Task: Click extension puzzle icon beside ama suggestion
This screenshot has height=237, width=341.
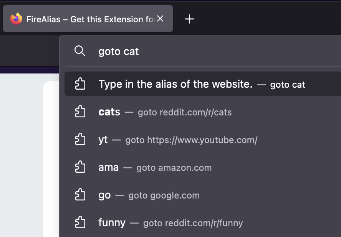Action: coord(80,167)
